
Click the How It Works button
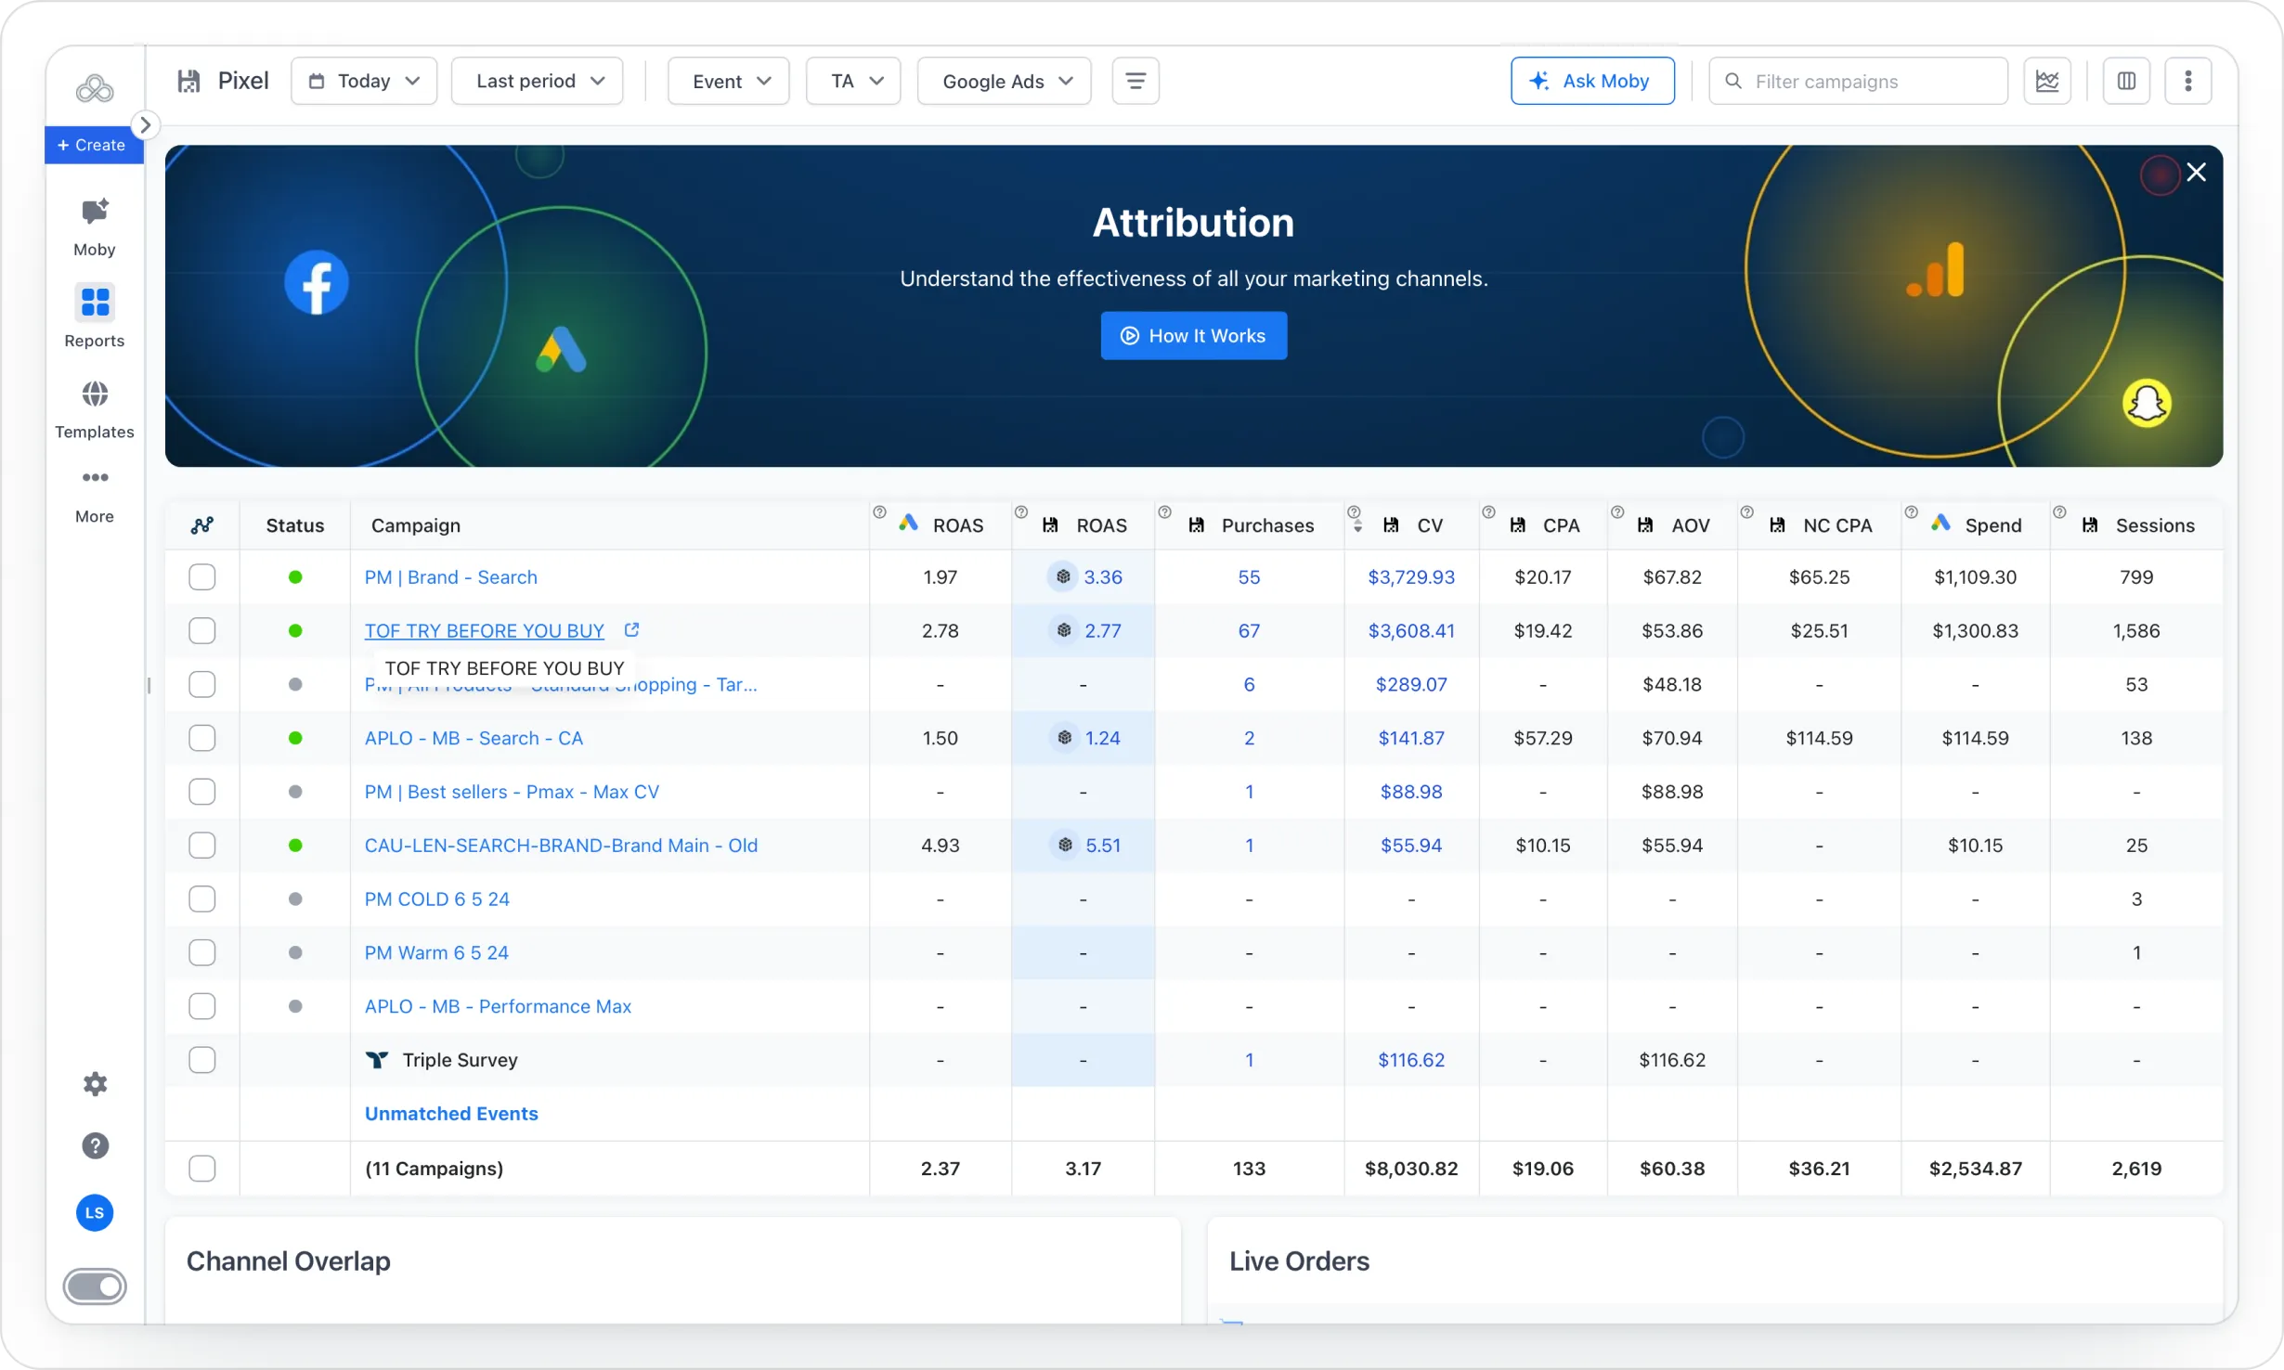tap(1194, 336)
